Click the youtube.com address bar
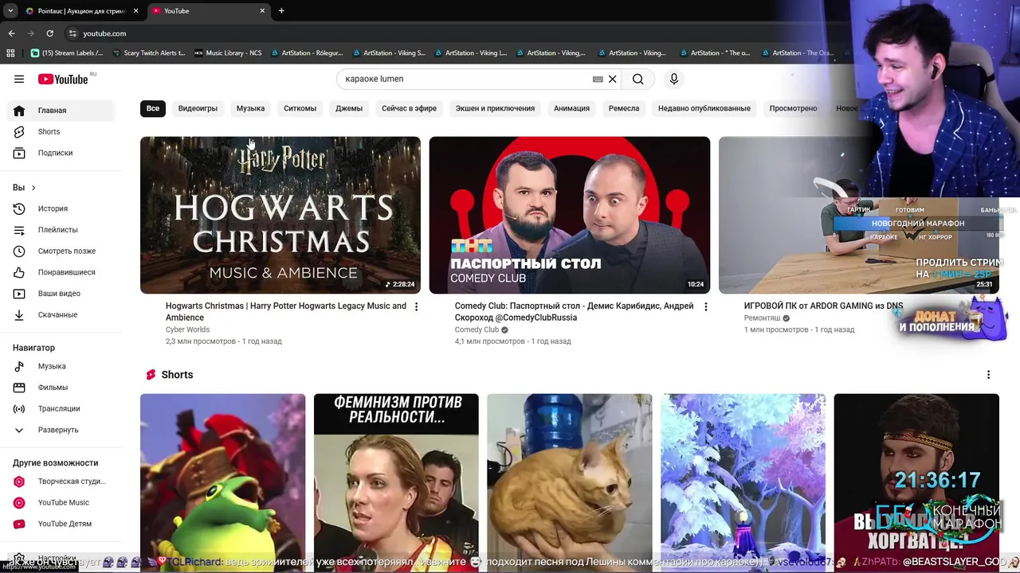 click(x=104, y=33)
